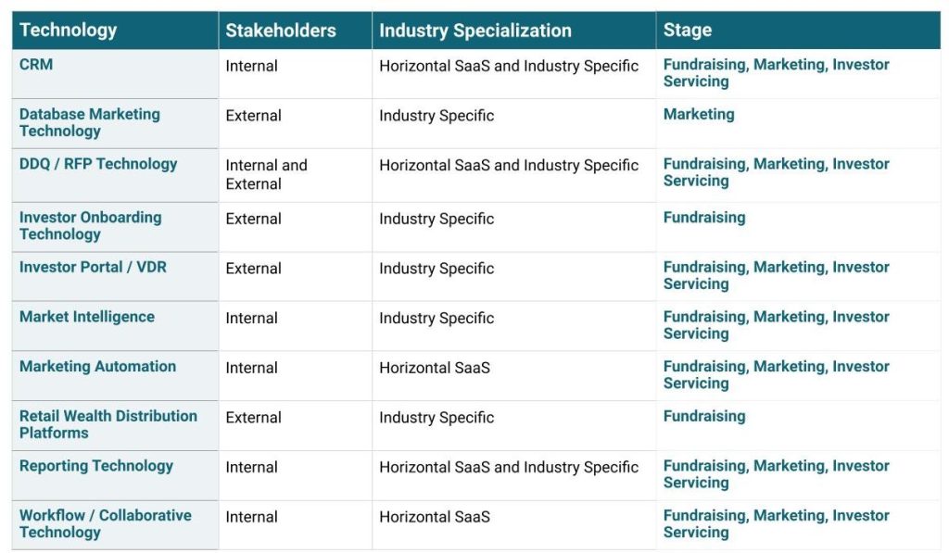Open the Marketing Automation link
The width and height of the screenshot is (949, 553).
click(97, 367)
